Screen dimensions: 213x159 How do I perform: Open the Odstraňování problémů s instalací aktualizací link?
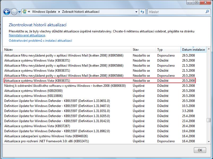pyautogui.click(x=40, y=41)
